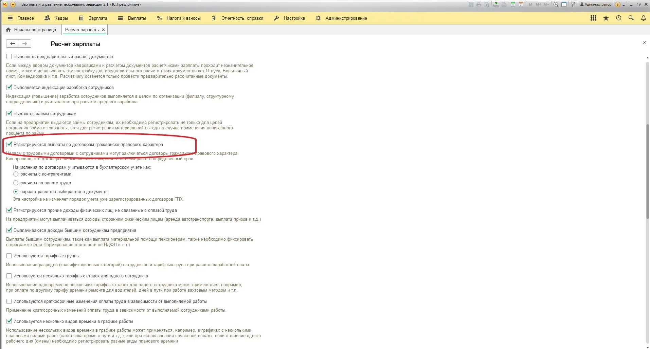Open print preview icon
Image resolution: width=650 pixels, height=349 pixels.
tap(487, 4)
